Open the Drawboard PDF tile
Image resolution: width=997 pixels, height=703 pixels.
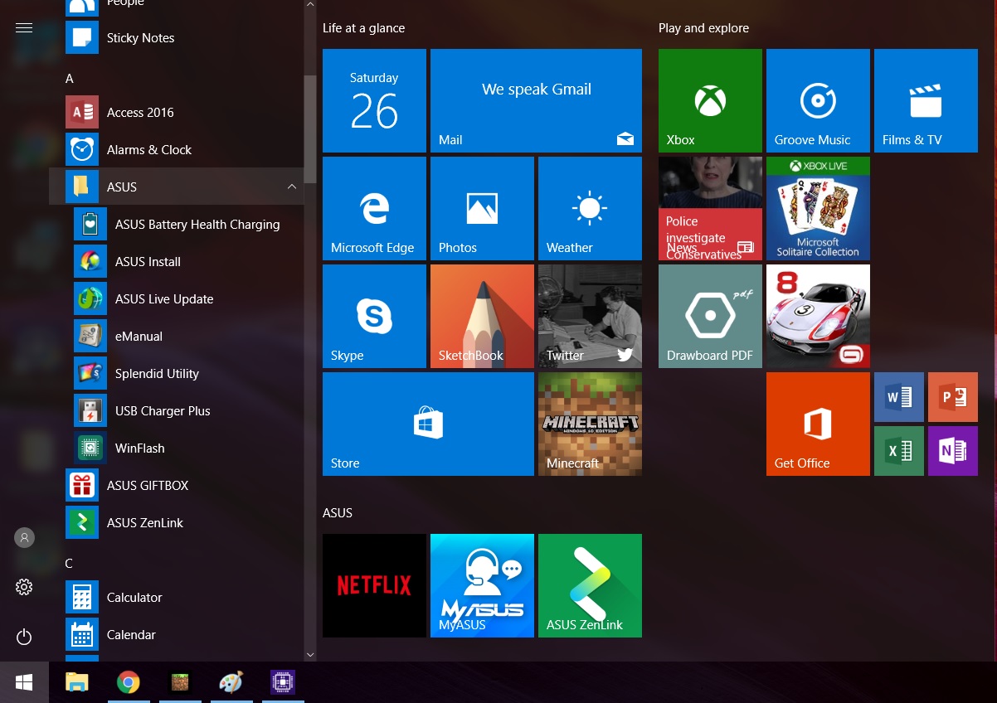click(x=710, y=316)
